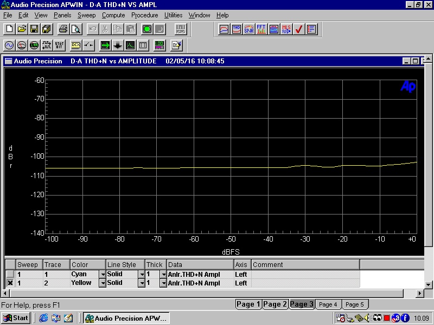Open the DCX panel icon
Screen dimensions: 434x325
pos(76,45)
